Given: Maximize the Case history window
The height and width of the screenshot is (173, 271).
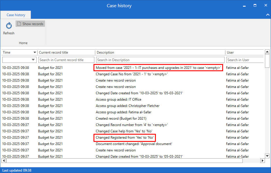Looking at the screenshot, I should tap(255, 5).
